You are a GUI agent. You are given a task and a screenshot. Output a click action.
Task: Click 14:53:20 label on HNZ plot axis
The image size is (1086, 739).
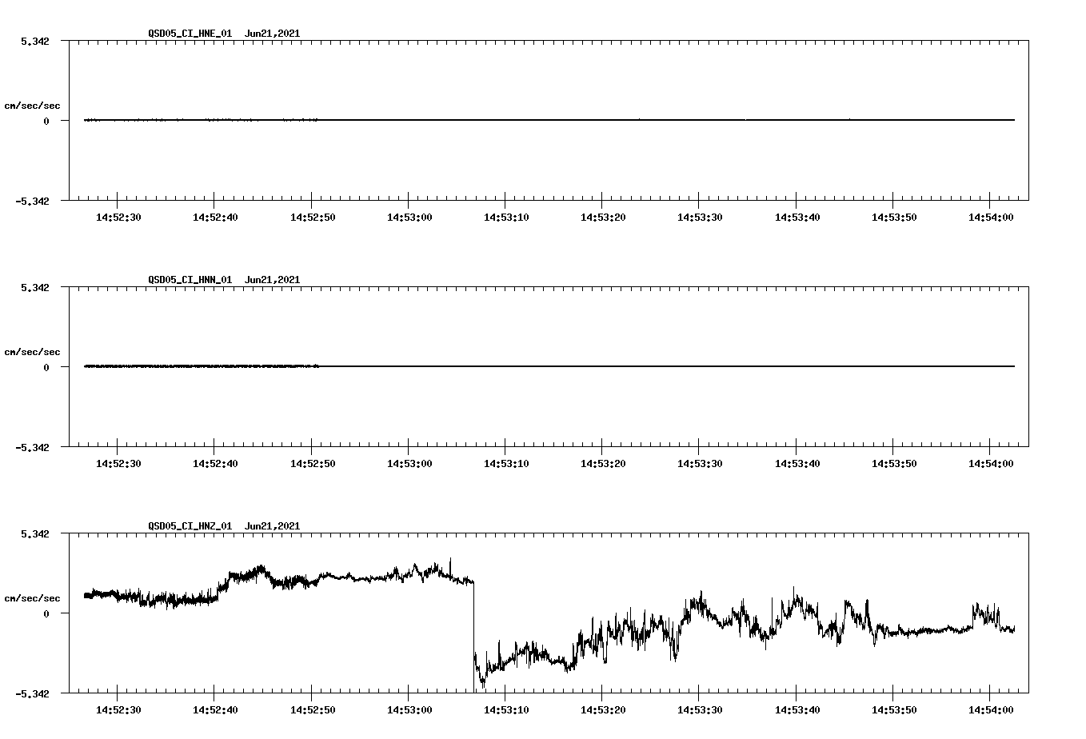tap(602, 709)
